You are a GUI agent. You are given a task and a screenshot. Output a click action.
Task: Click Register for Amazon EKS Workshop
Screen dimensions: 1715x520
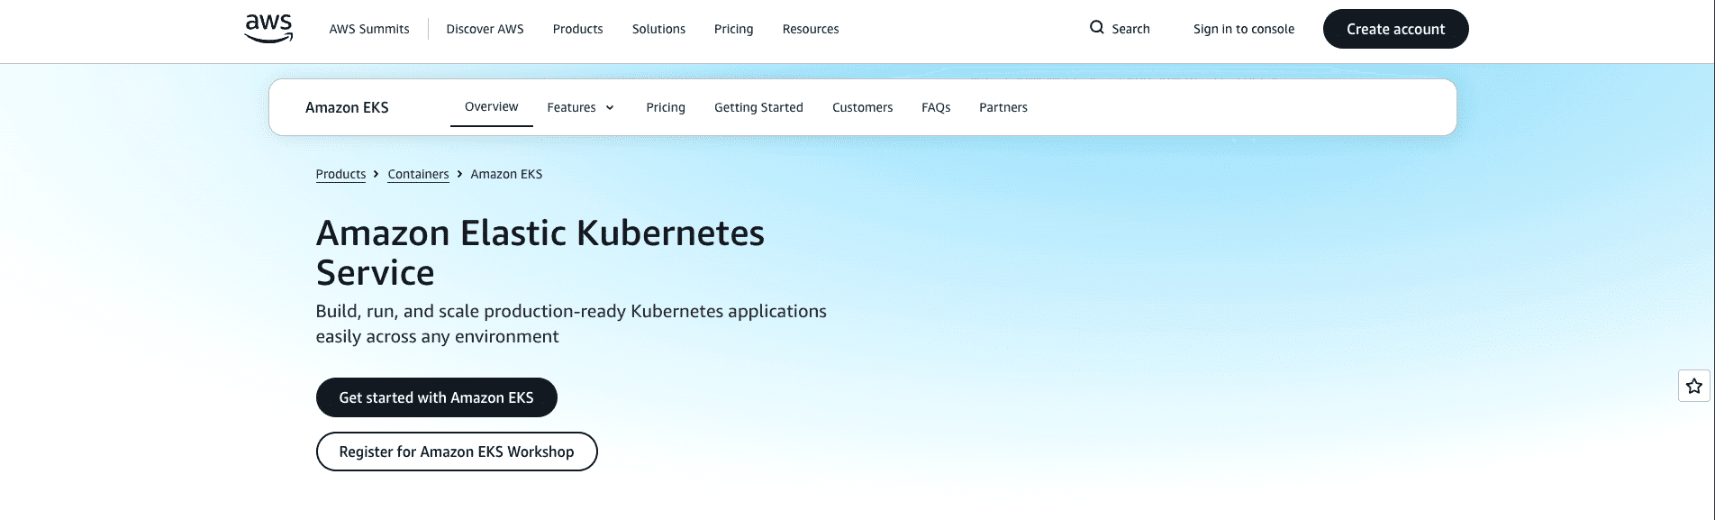click(x=457, y=452)
